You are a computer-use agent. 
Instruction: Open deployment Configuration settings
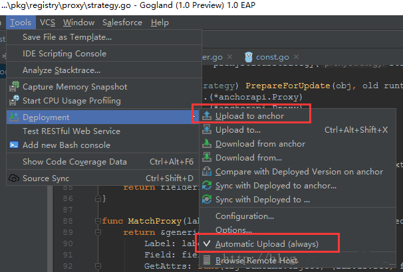(245, 216)
